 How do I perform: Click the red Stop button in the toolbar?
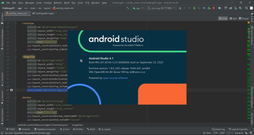[214, 8]
